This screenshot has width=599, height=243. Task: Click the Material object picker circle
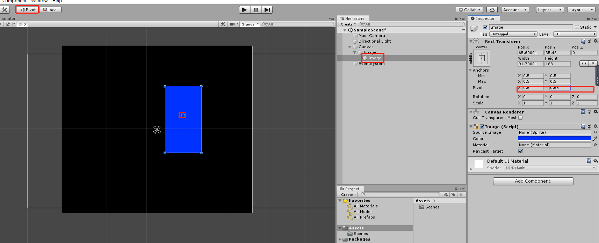(595, 145)
